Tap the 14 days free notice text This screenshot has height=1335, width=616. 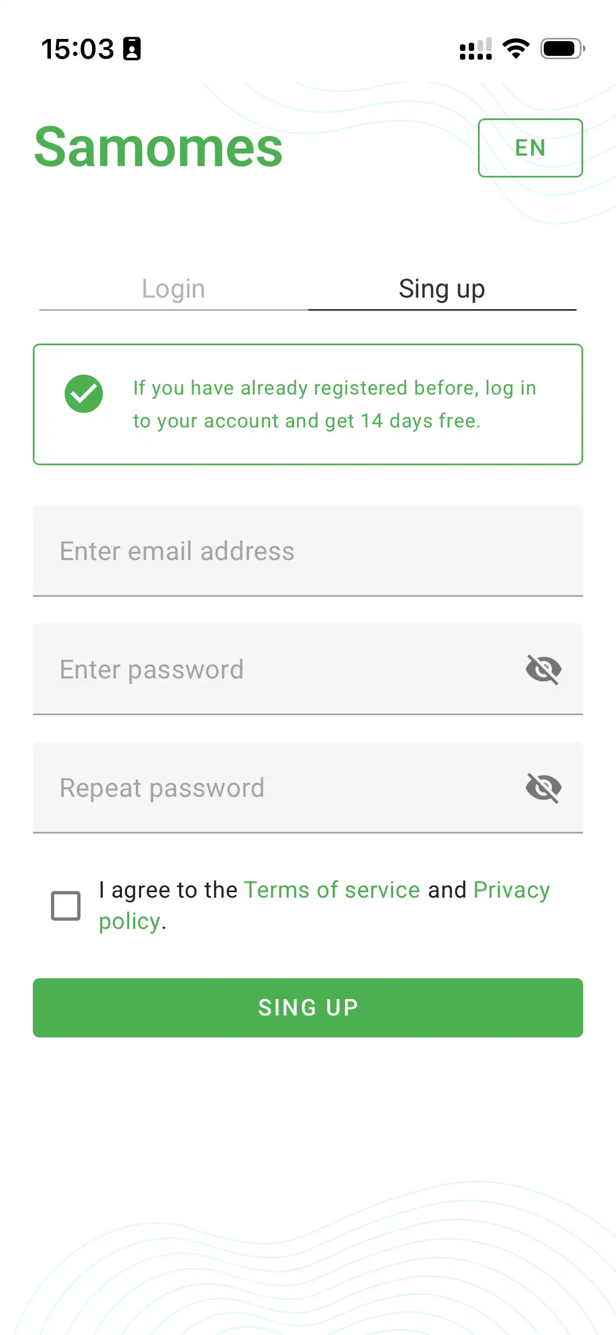pyautogui.click(x=334, y=404)
